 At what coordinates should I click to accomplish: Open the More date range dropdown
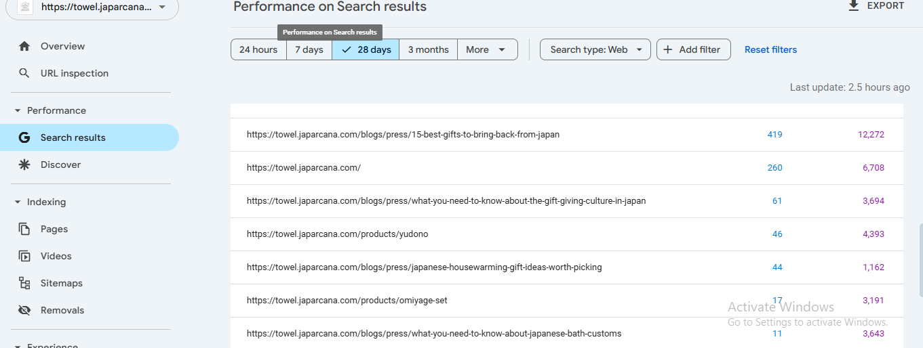point(487,49)
